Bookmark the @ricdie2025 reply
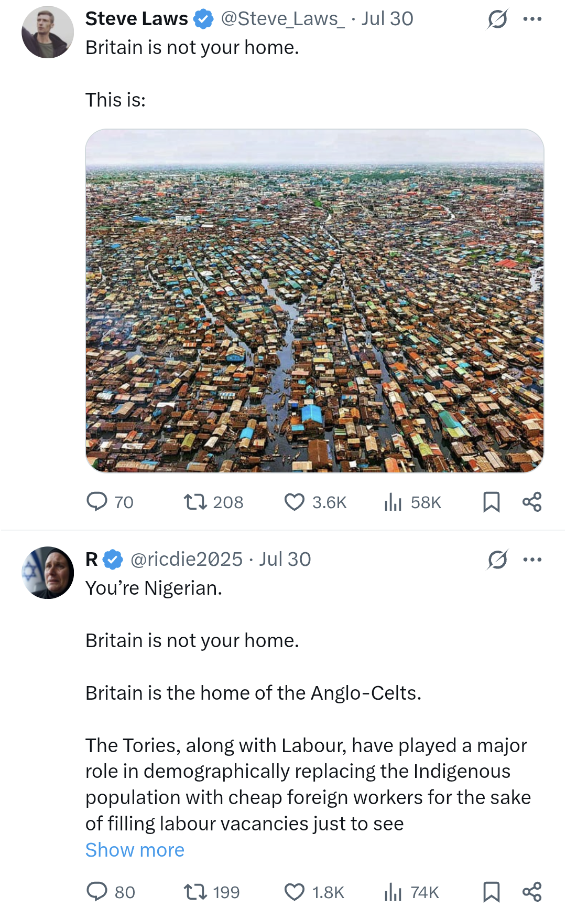 (x=491, y=892)
